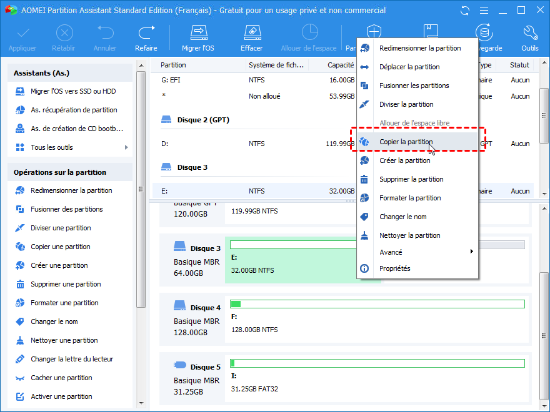Screen dimensions: 550x412
Task: Select the I: 31.25GB FAT32 partition block
Action: click(x=377, y=379)
